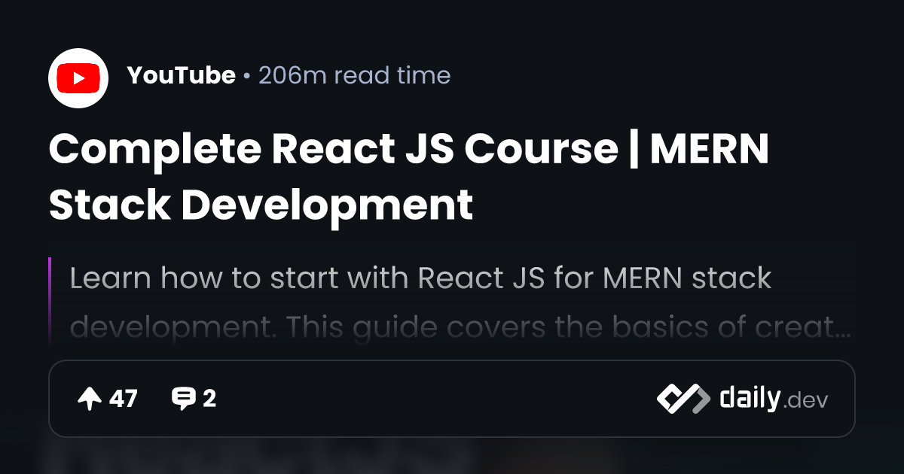Click the empty middle of the stats bar

[437, 399]
